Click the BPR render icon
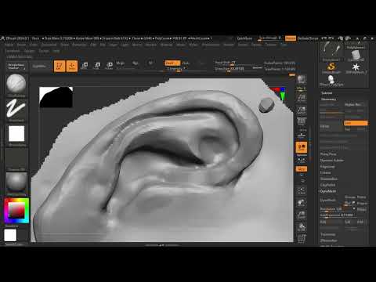The height and width of the screenshot is (282, 376). pyautogui.click(x=302, y=79)
